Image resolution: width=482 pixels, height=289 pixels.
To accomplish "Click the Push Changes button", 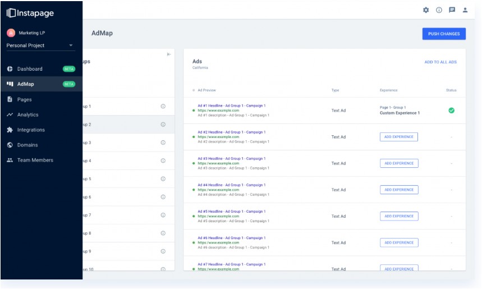I will click(x=444, y=34).
